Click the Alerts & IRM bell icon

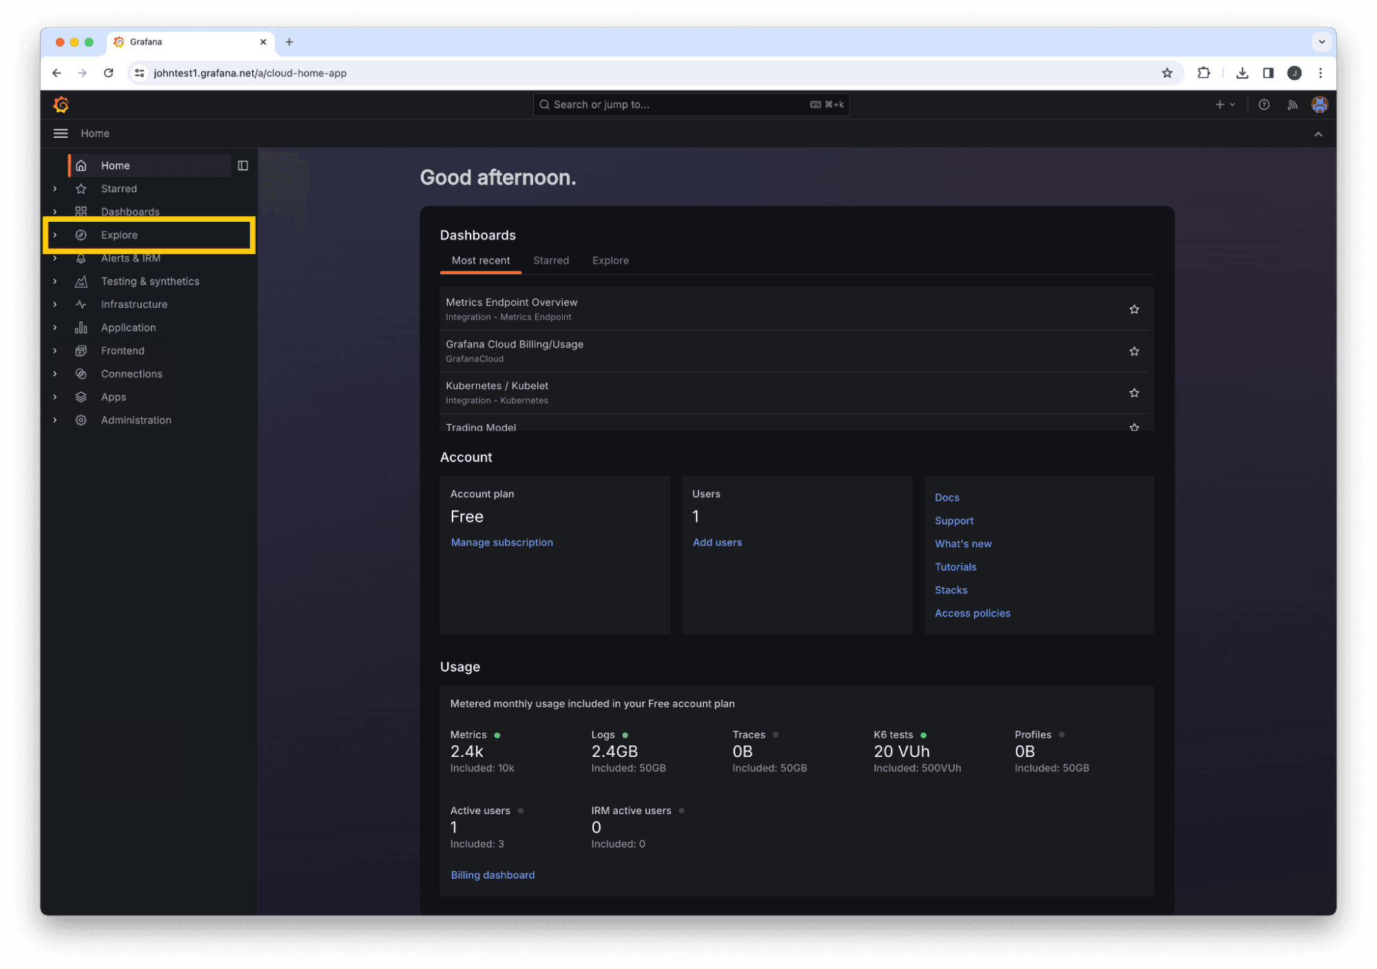[x=81, y=258]
